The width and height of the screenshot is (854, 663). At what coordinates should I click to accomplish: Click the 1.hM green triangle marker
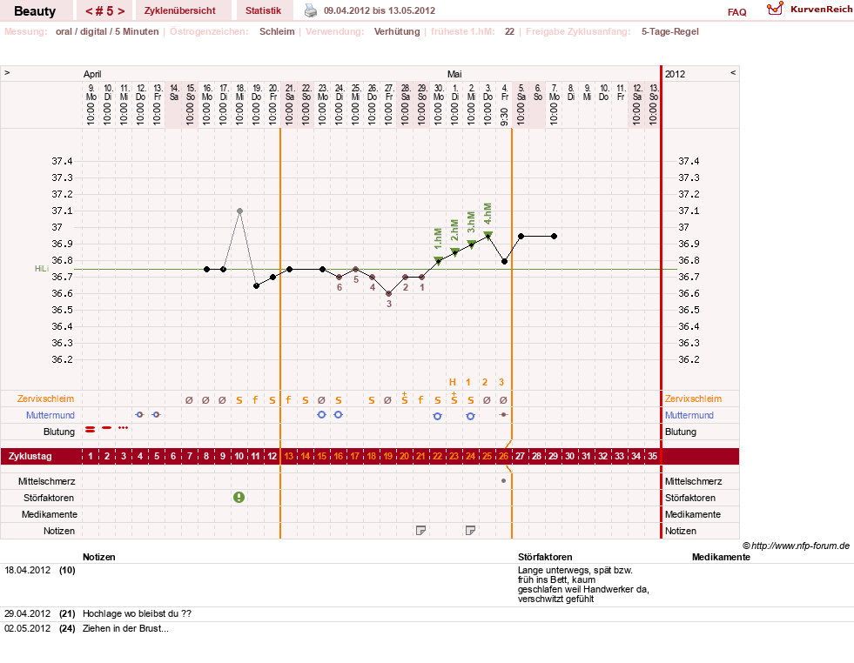(438, 260)
